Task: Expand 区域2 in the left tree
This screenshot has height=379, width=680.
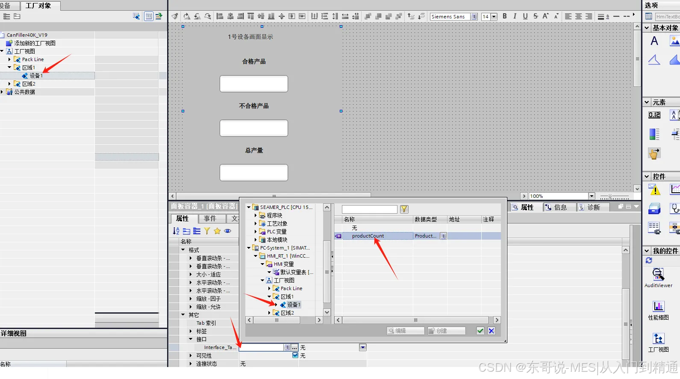Action: point(9,84)
